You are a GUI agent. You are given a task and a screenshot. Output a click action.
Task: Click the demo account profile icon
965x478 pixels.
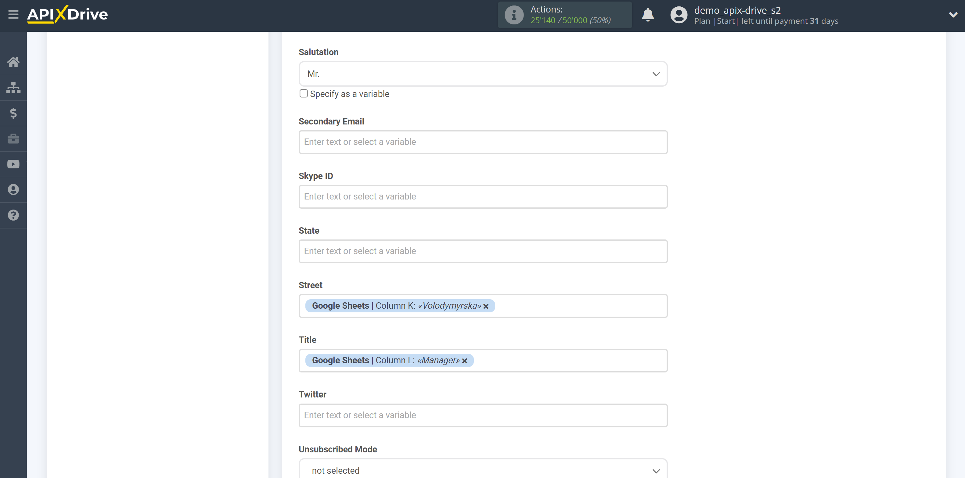pos(678,14)
